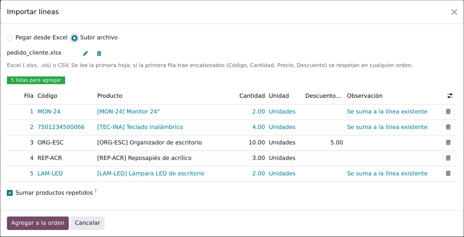Click [ORG-ESC] Organizador de escritorio cell
464x237 pixels.
tap(149, 142)
